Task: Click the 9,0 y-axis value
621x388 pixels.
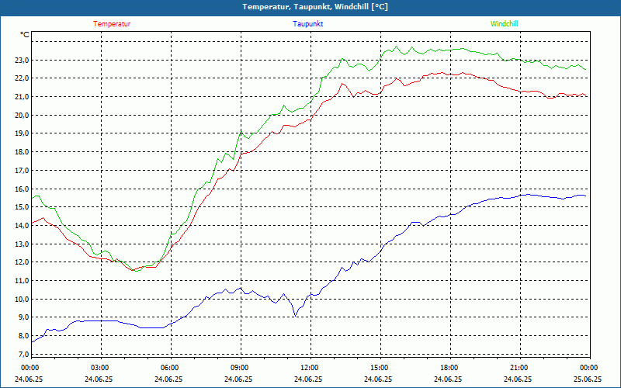Action: 23,317
